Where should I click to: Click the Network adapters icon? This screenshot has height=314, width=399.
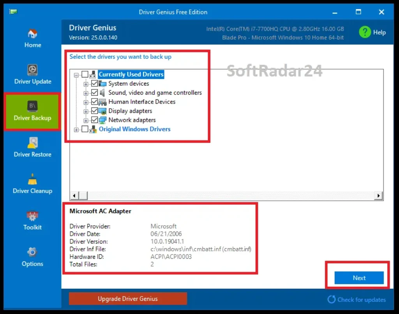(102, 120)
